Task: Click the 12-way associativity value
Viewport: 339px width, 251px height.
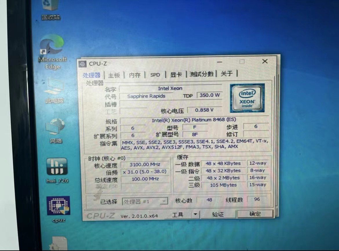Action: 258,163
